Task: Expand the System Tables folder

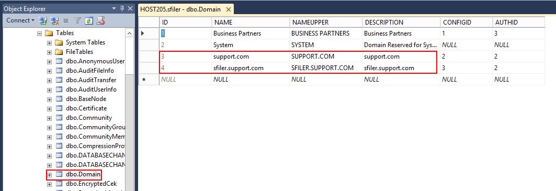Action: (x=49, y=42)
